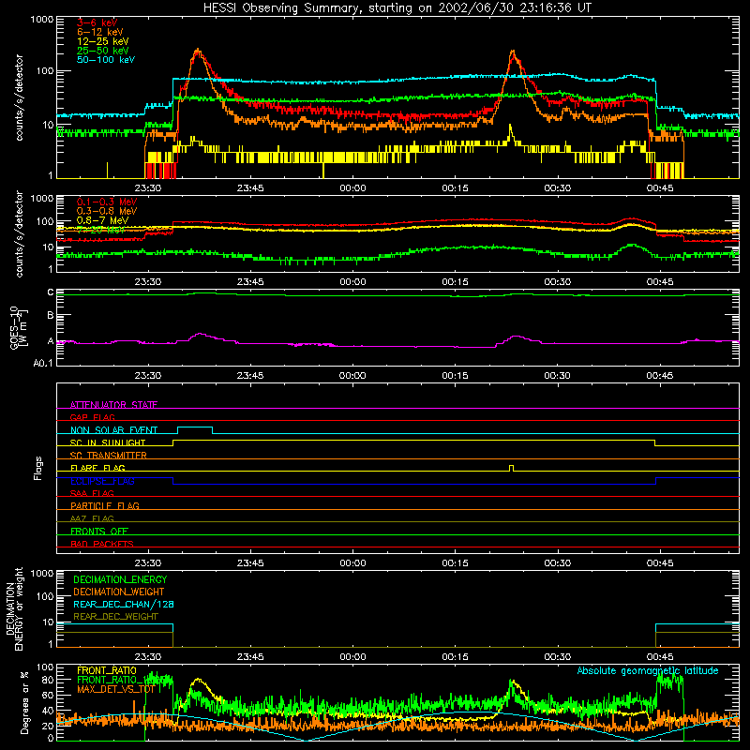Select the ATTENUATOR_STATE flag label
The width and height of the screenshot is (750, 750).
tap(113, 405)
